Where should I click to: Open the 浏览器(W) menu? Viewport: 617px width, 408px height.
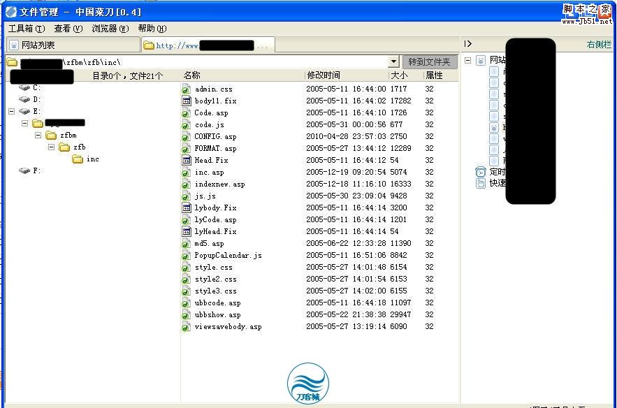coord(110,29)
